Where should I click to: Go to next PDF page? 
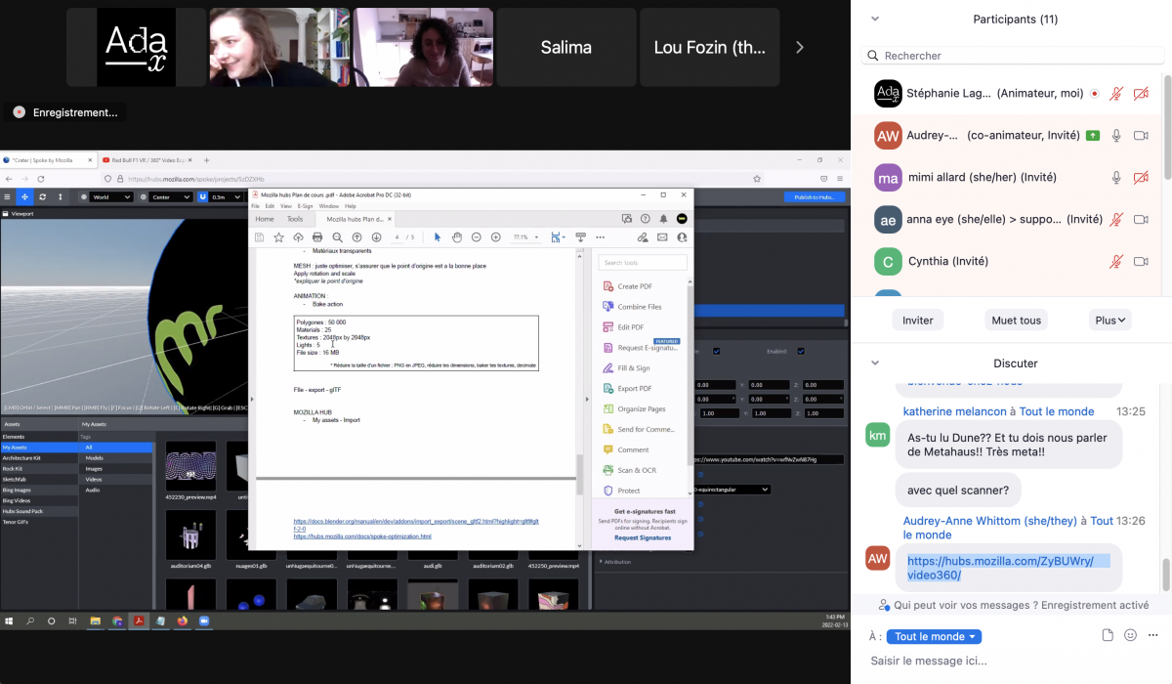(376, 237)
